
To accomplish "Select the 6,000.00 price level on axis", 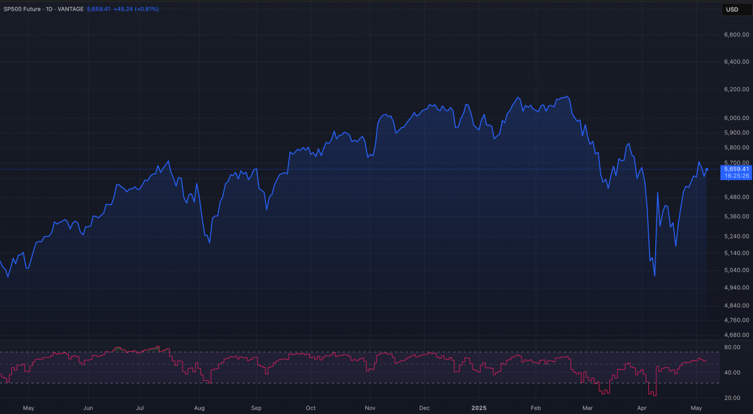I will click(x=737, y=119).
